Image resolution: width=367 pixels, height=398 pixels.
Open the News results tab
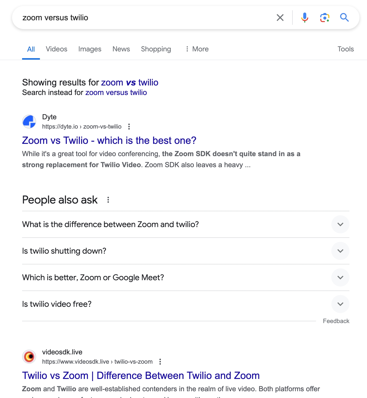point(121,49)
